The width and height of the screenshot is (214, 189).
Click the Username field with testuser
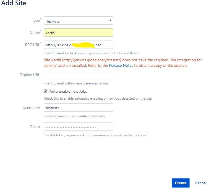78,108
